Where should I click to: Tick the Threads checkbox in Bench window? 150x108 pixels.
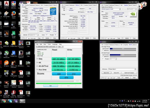103,59
